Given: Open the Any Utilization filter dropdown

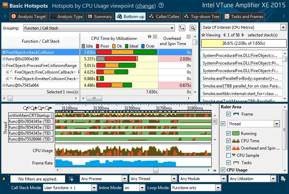Looking at the screenshot, I should 252,179.
